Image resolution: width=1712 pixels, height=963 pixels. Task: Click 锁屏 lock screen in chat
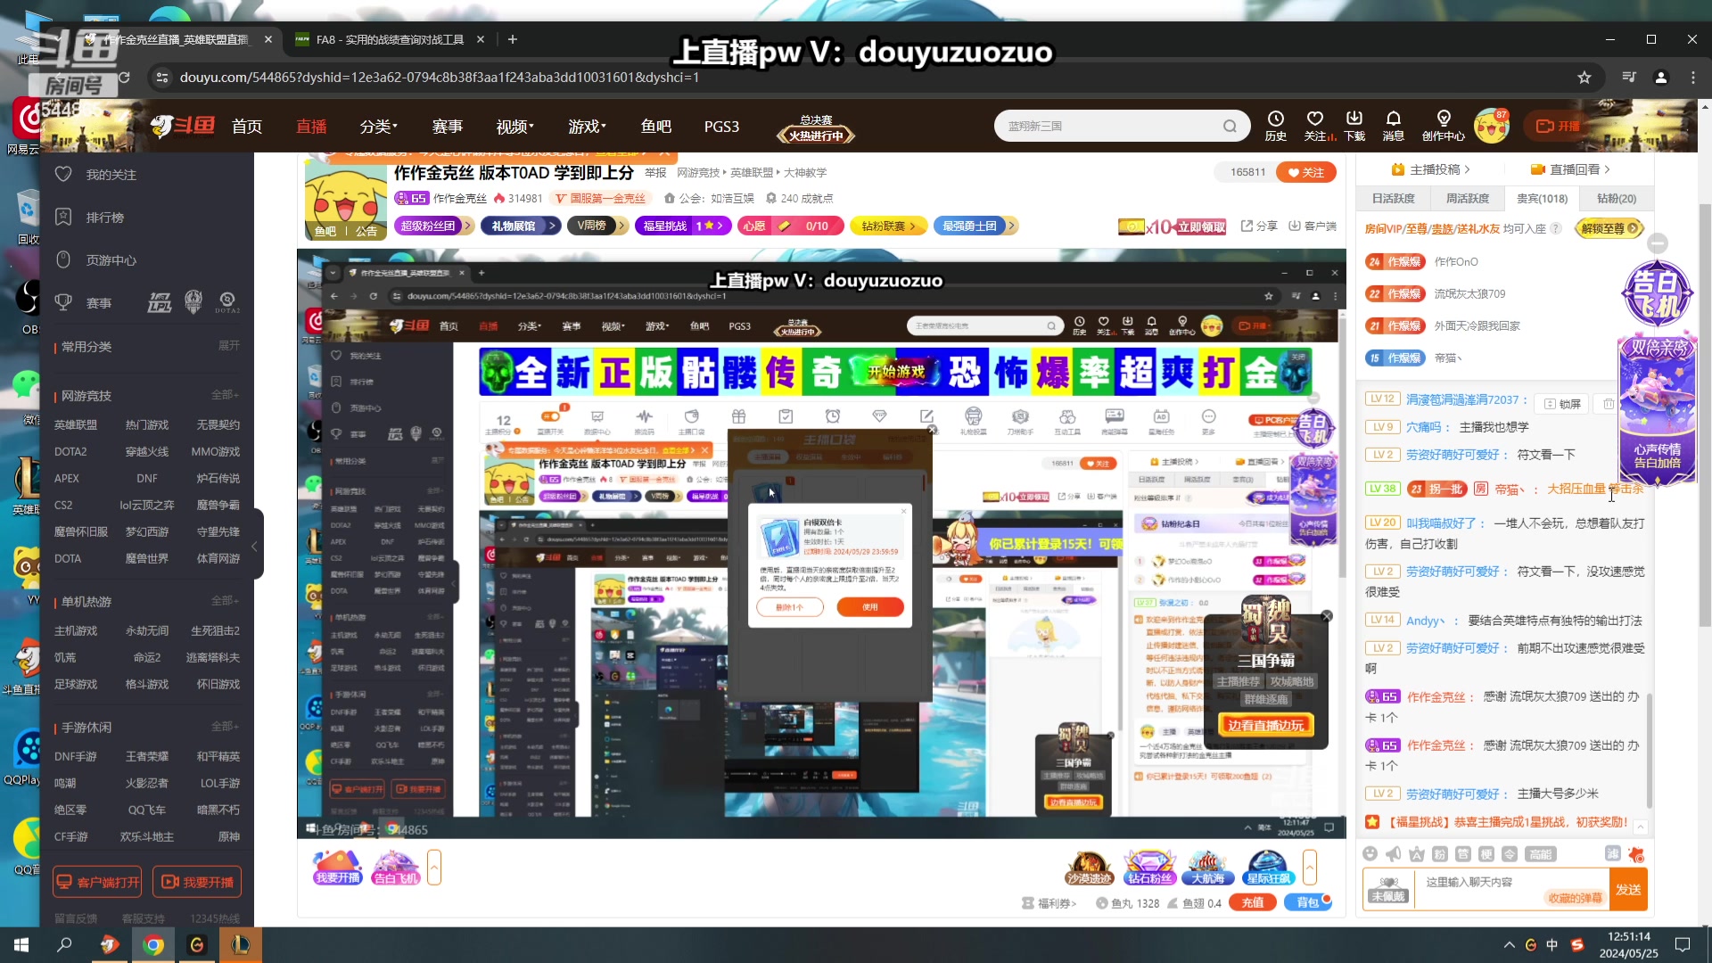1562,404
